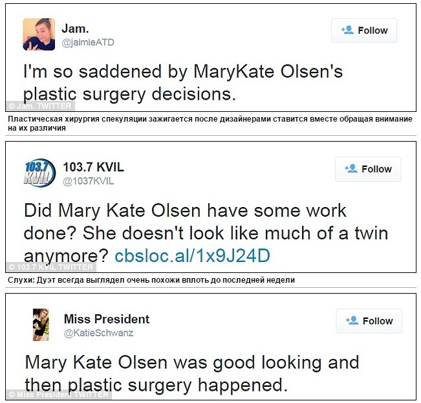Click the @1037KVIL handle
Viewport: 421px width, 403px height.
pos(88,181)
